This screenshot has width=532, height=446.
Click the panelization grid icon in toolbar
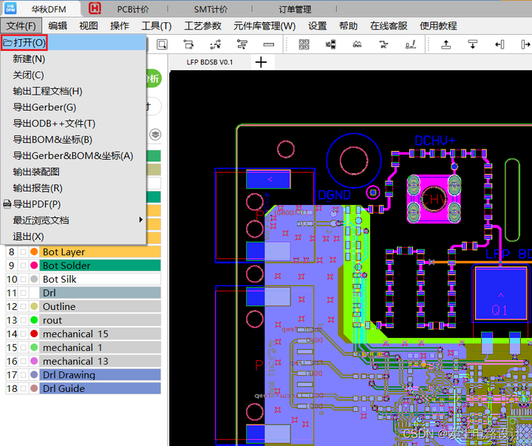coord(304,44)
